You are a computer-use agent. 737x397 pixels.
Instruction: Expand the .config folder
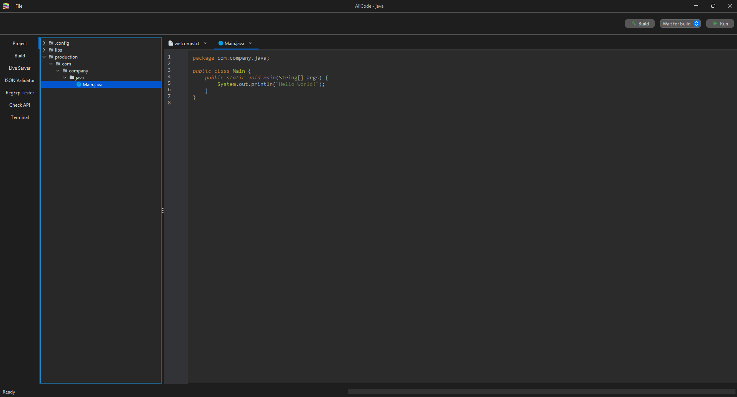point(45,43)
